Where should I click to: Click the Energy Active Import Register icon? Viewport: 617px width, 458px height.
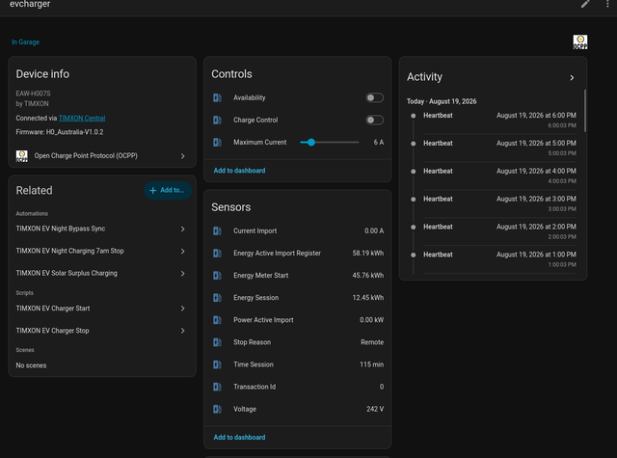click(217, 253)
